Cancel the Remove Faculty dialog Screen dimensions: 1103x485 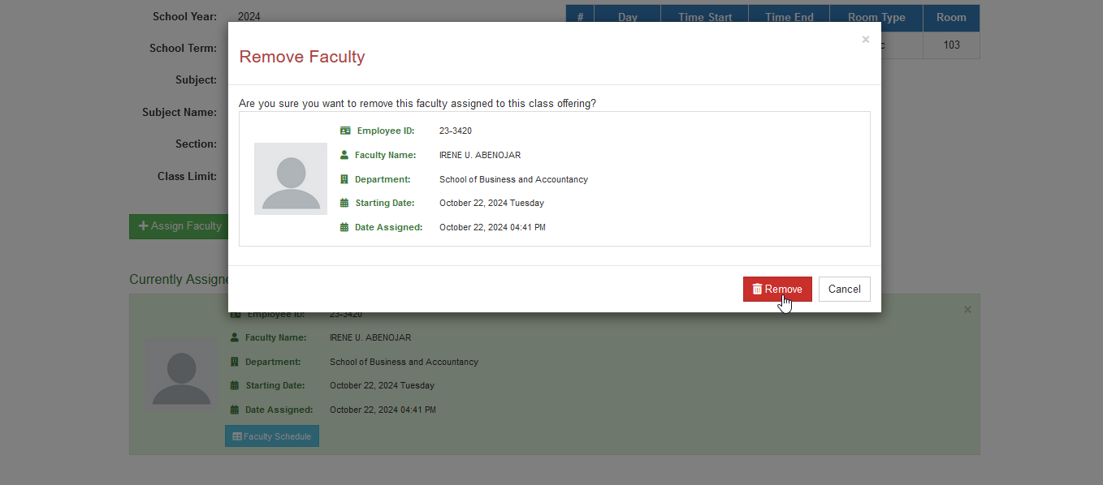click(845, 290)
